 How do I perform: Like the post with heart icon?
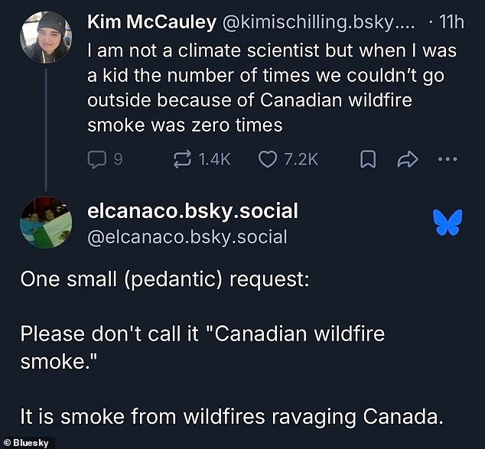point(267,160)
